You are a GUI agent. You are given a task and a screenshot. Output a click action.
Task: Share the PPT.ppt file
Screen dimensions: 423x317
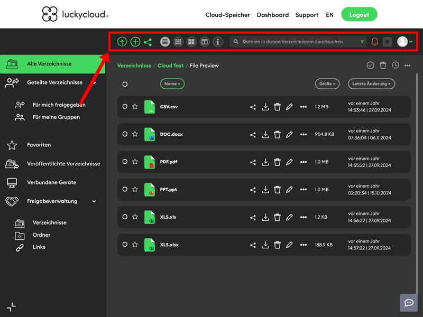click(253, 189)
